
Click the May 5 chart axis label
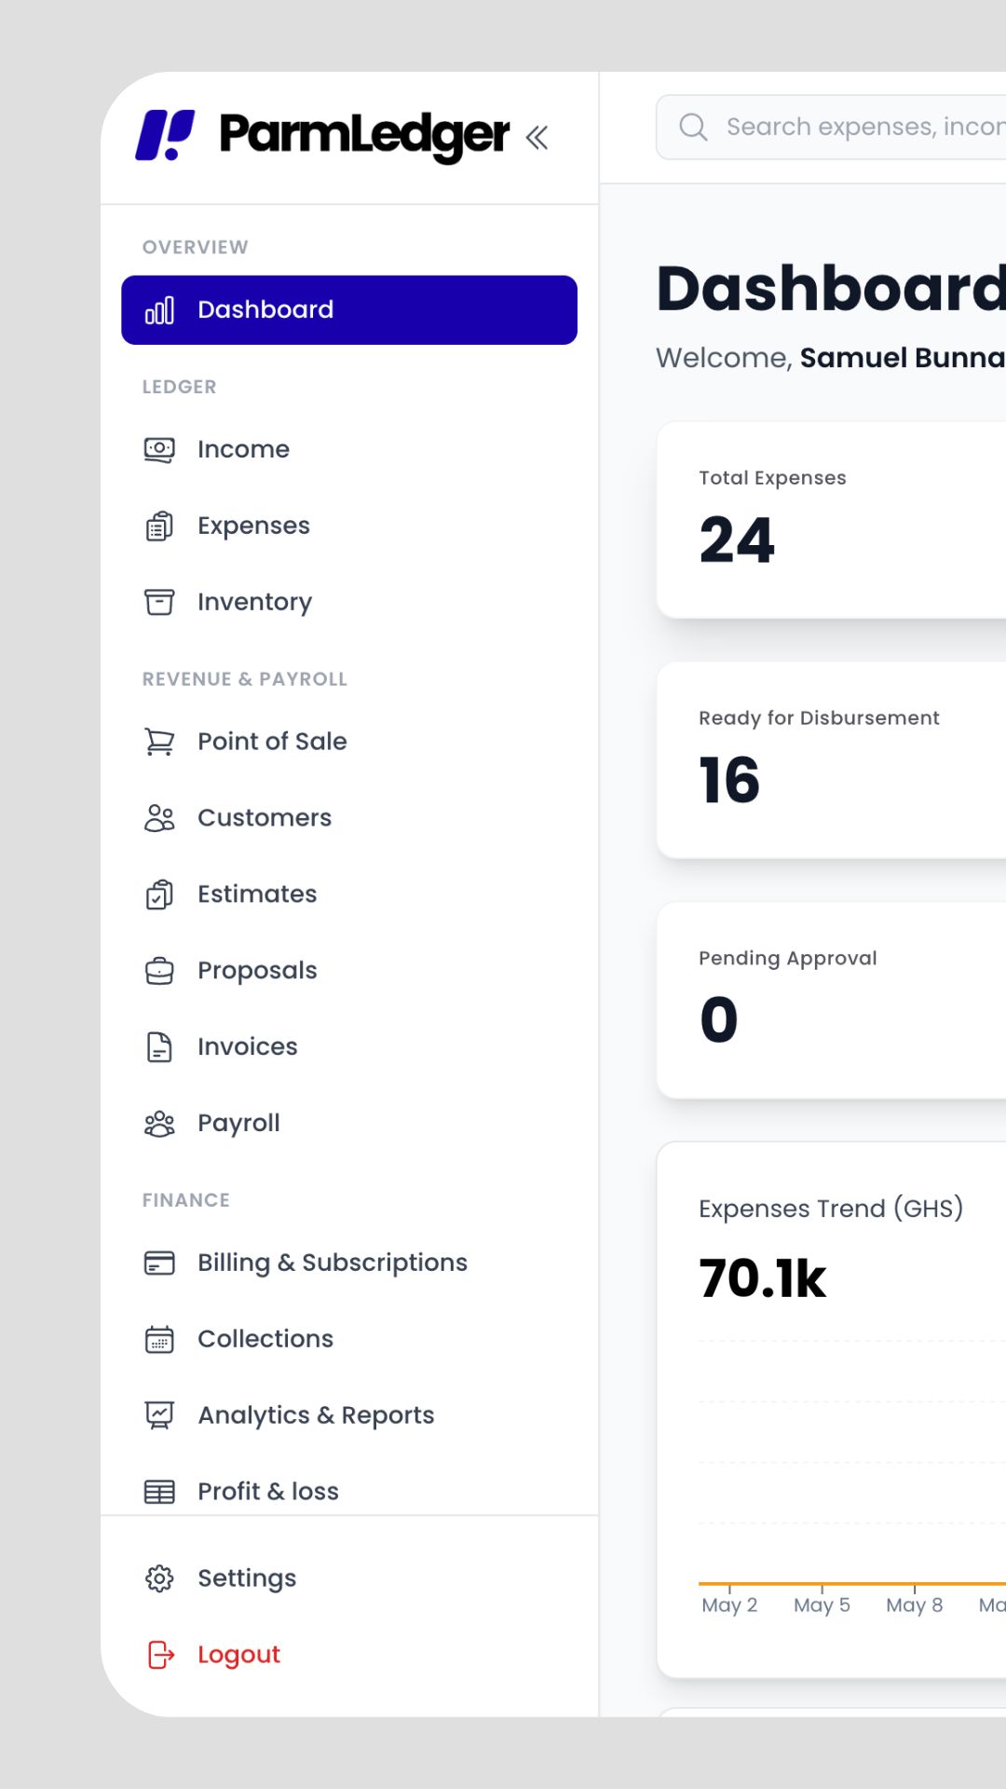[822, 1605]
